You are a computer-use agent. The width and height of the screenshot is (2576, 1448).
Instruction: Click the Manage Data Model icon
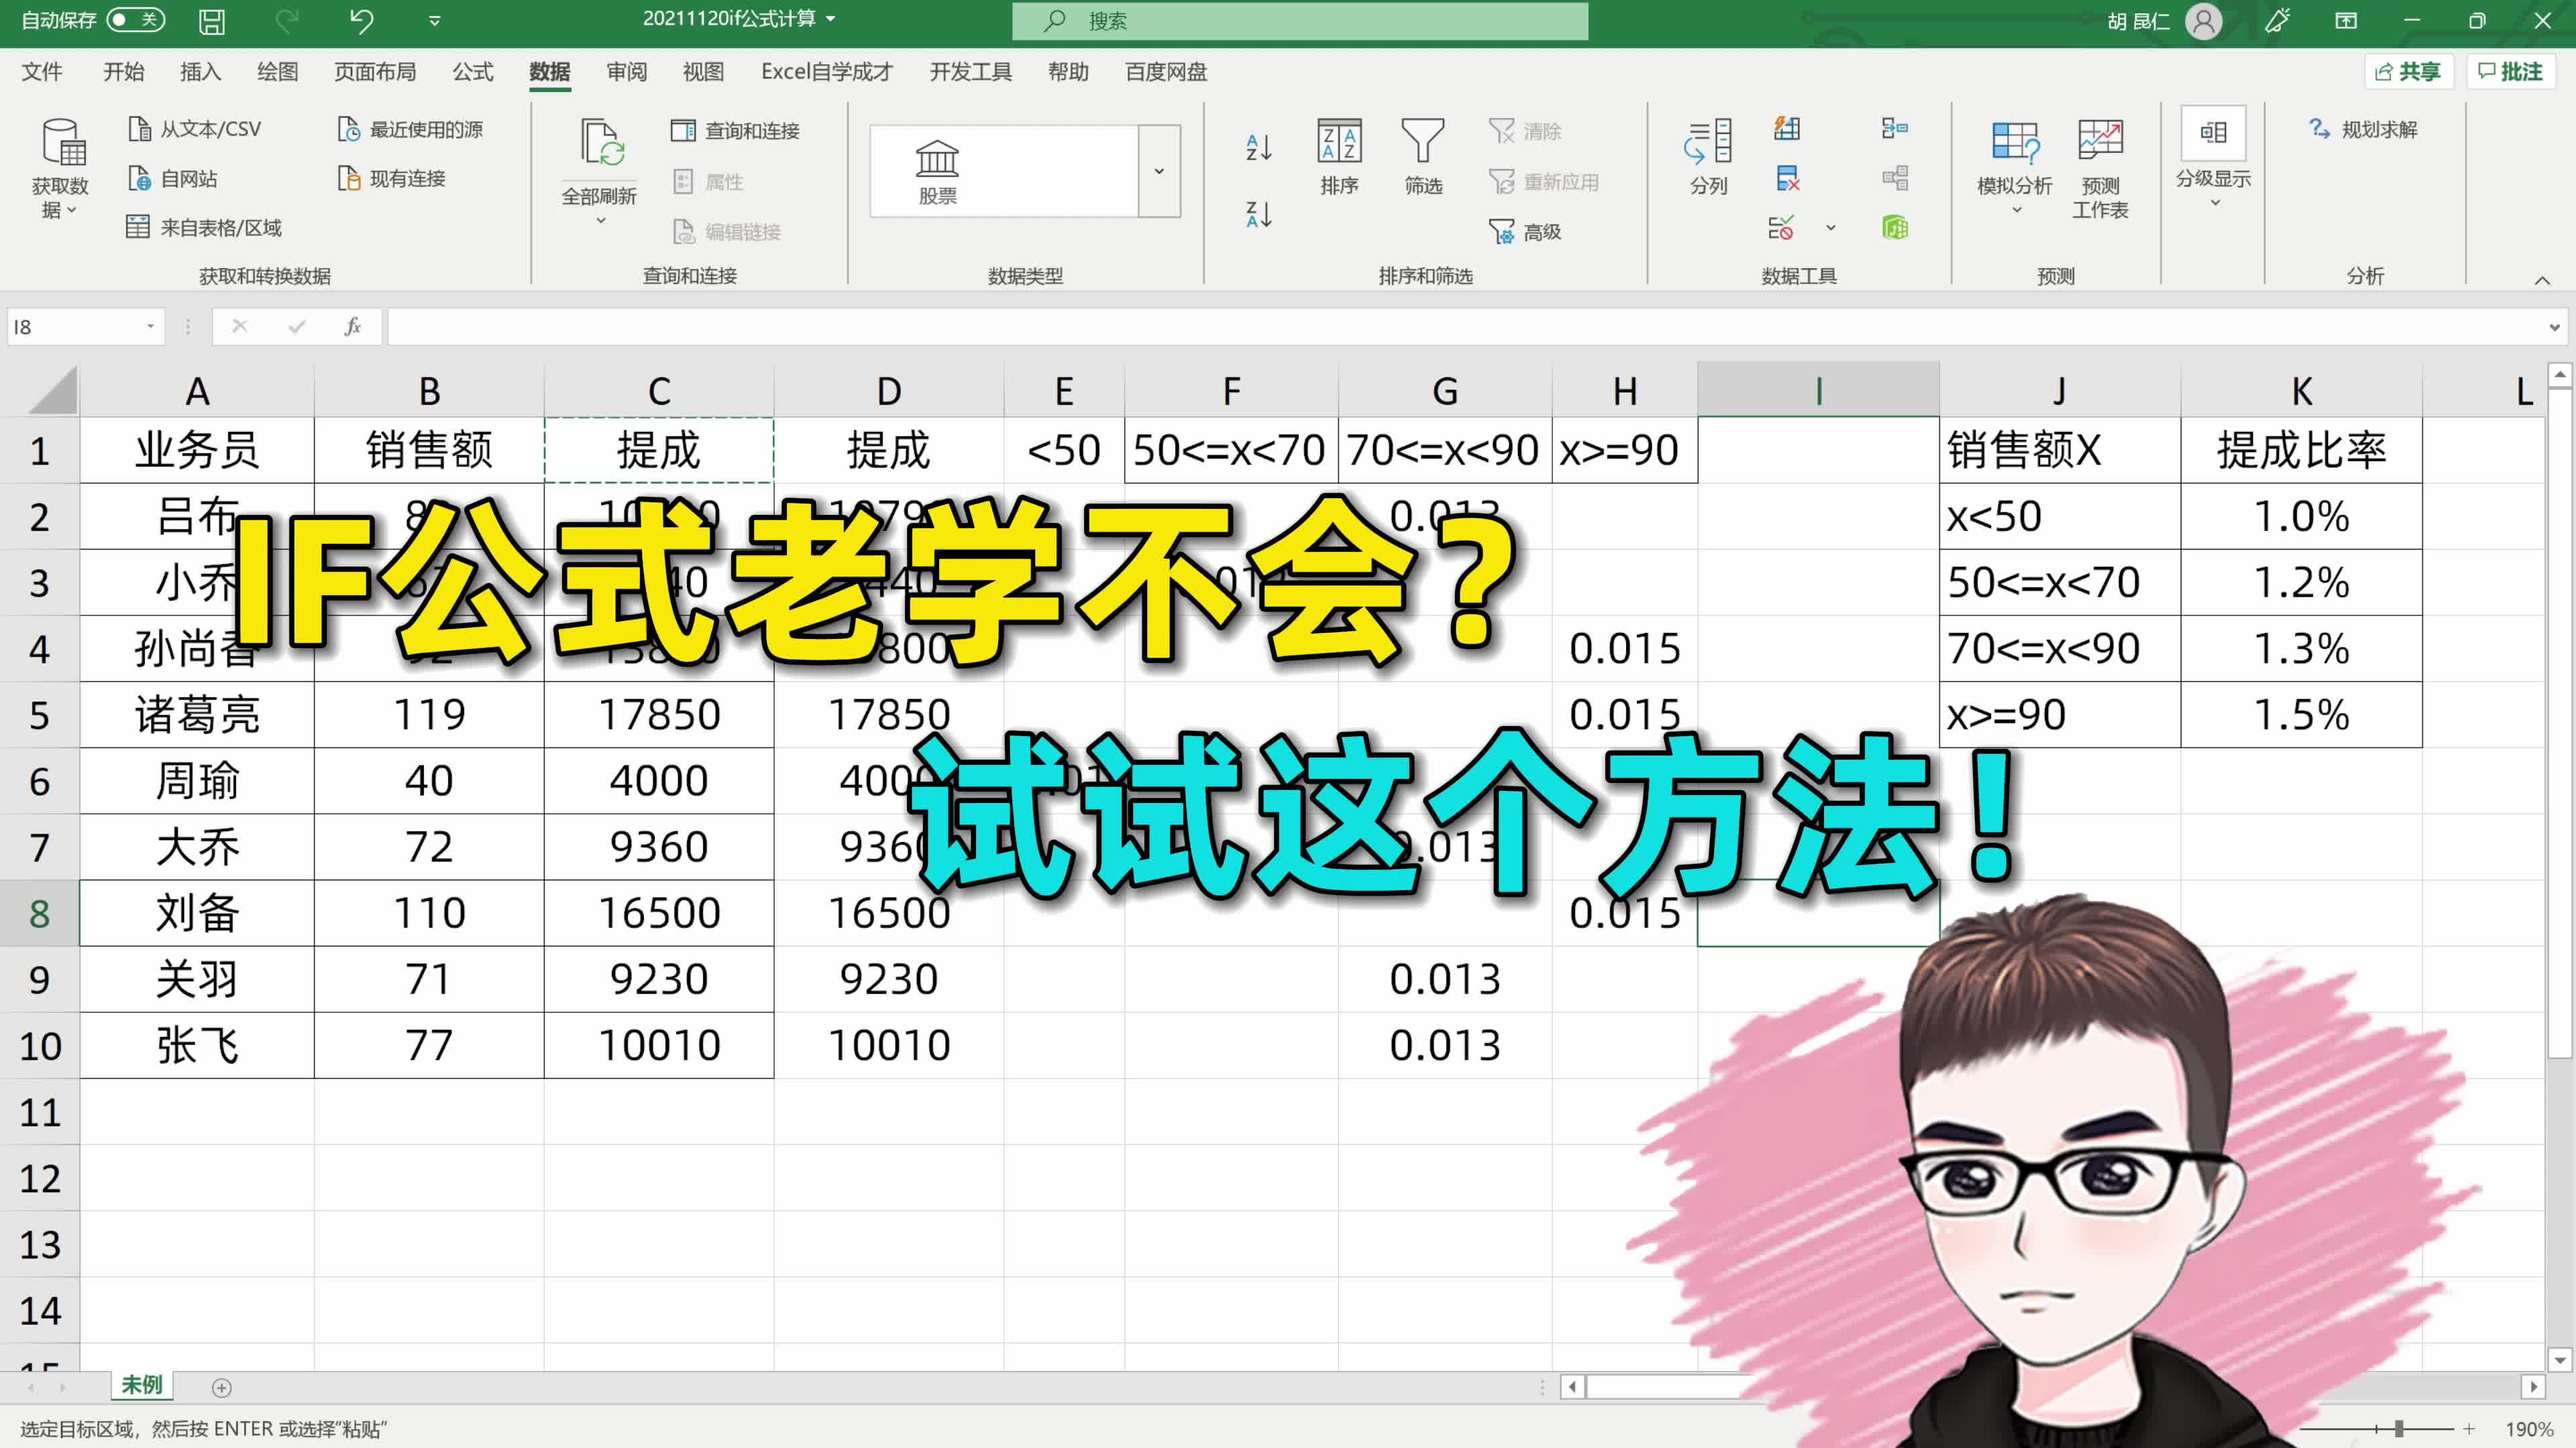click(x=1895, y=228)
